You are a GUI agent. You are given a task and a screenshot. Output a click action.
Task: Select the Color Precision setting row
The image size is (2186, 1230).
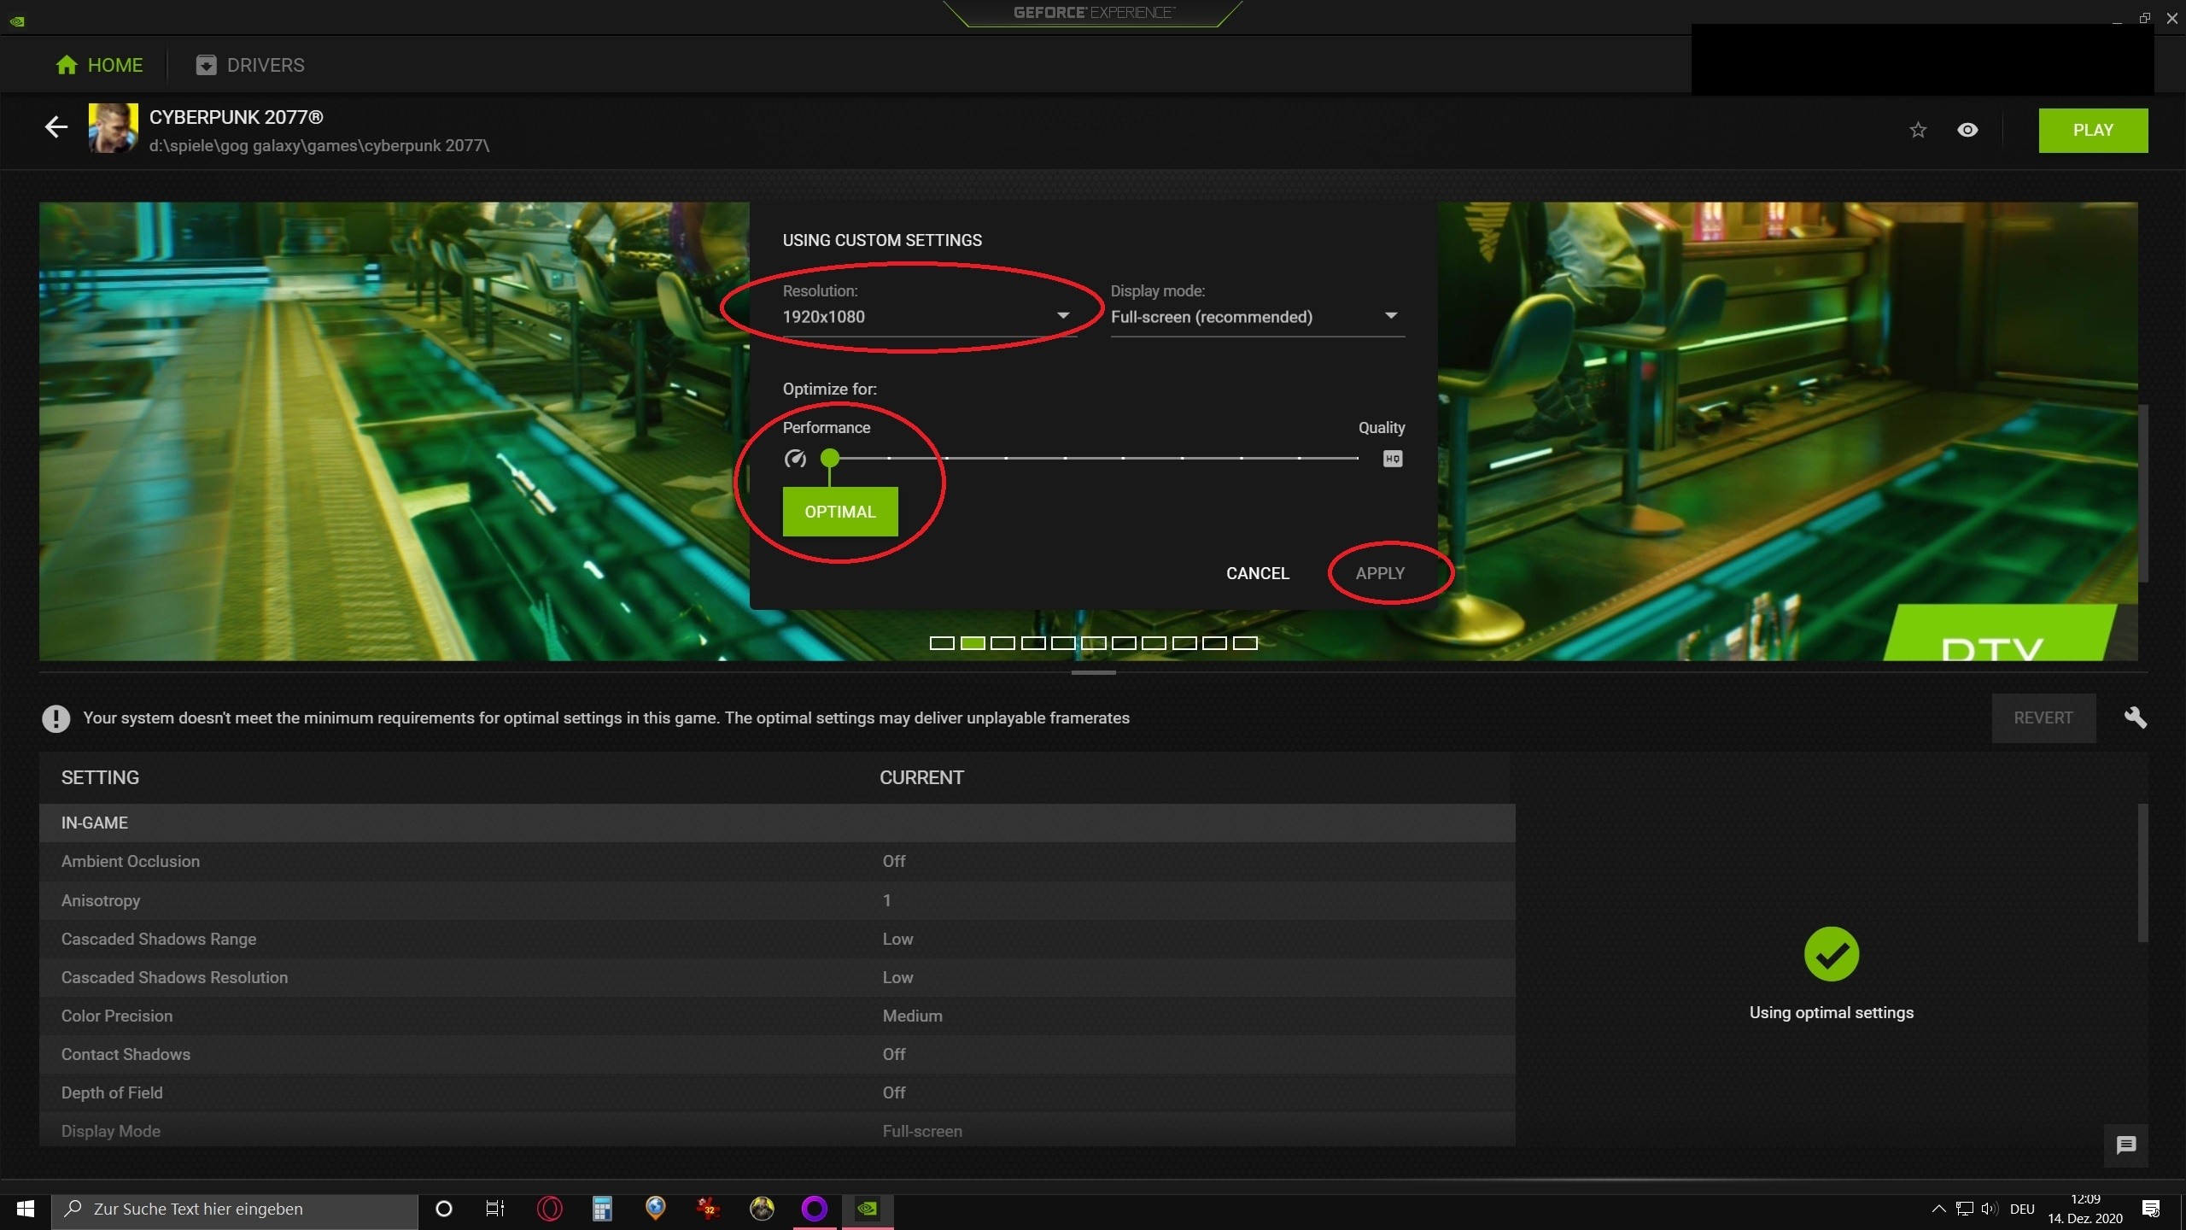pos(777,1016)
